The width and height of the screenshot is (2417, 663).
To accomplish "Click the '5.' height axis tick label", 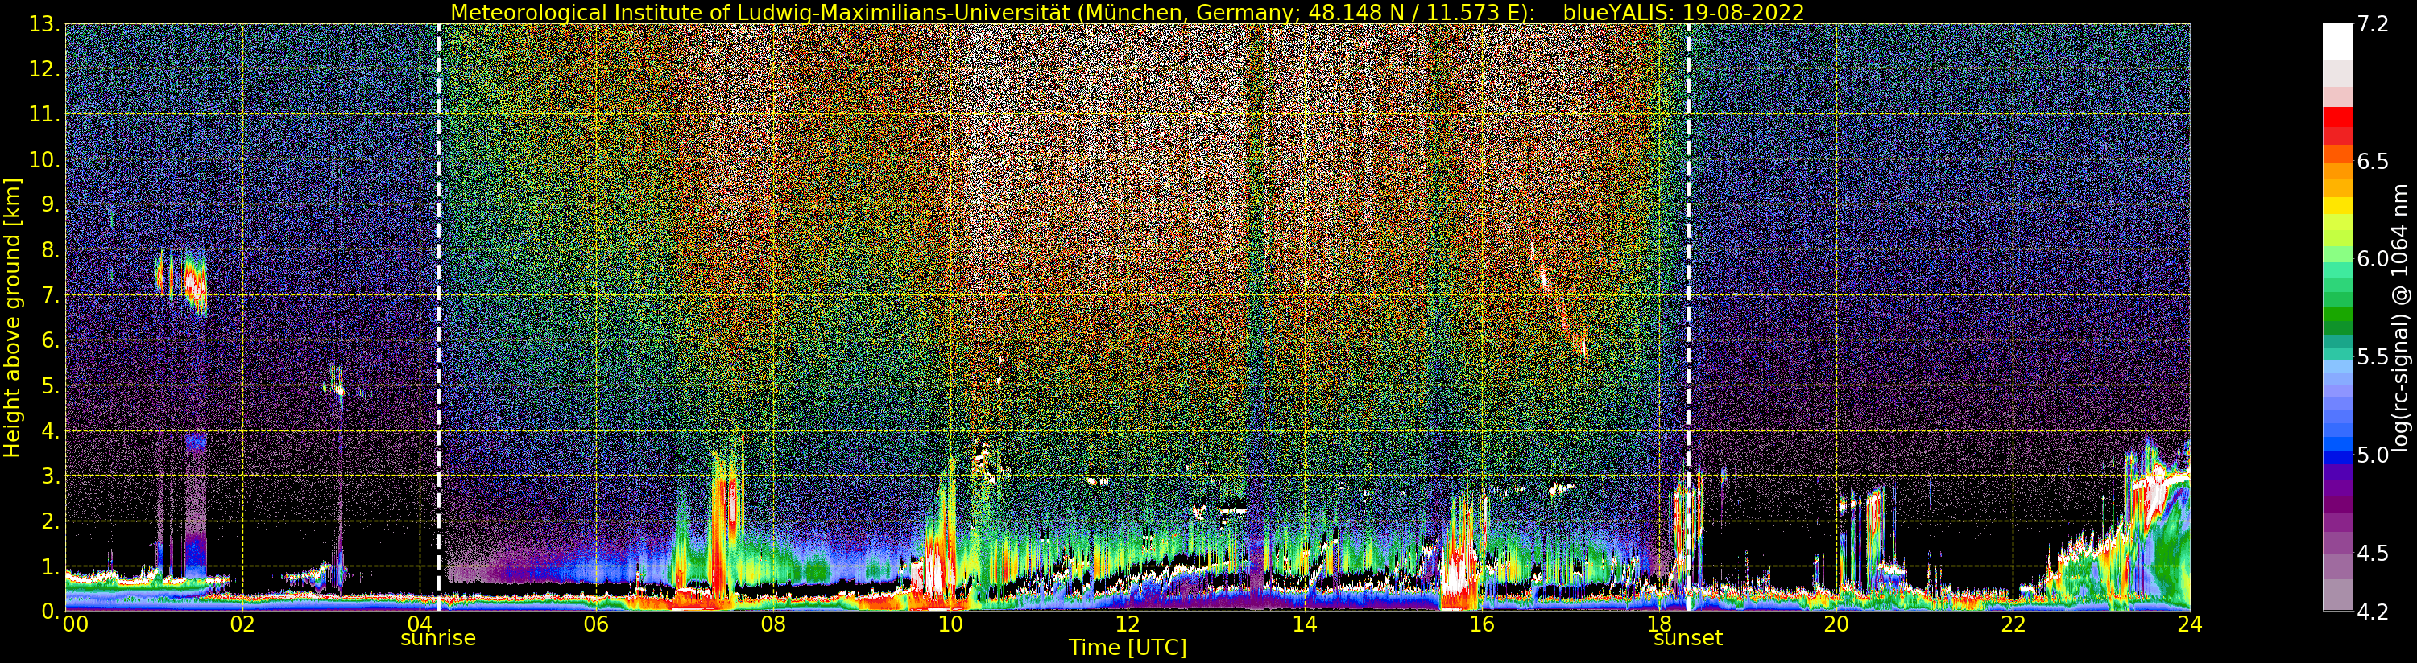I will [x=51, y=385].
